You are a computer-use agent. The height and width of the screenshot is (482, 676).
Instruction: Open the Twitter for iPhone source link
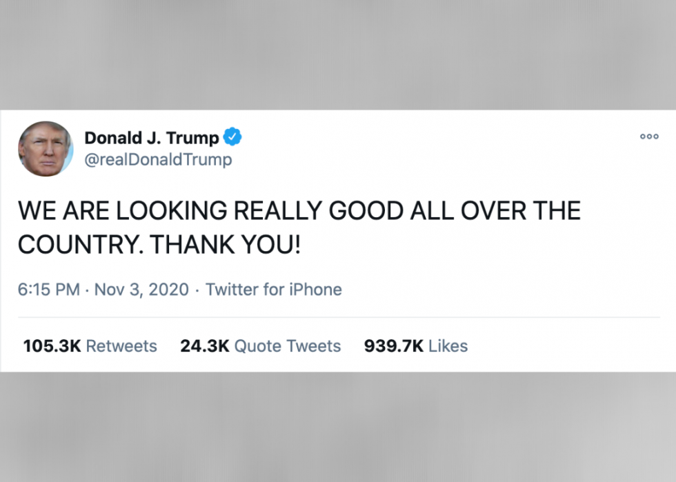[x=274, y=290]
